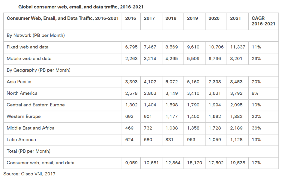This screenshot has height=179, width=300.
Task: Select the CAGR 2016–2021 column header
Action: 263,21
